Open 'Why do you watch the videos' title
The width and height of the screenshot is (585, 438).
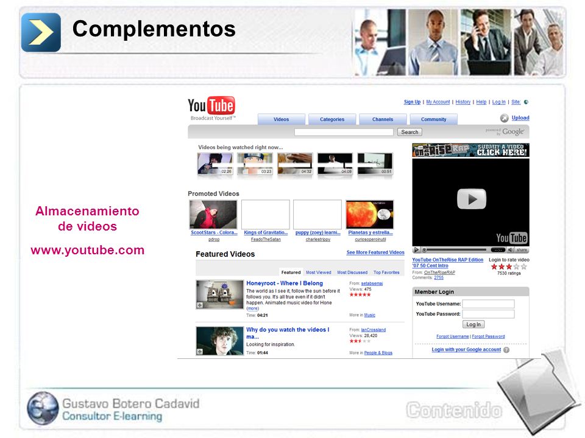click(x=288, y=333)
